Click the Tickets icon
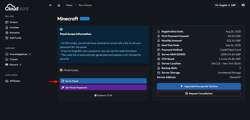 (x=7, y=59)
